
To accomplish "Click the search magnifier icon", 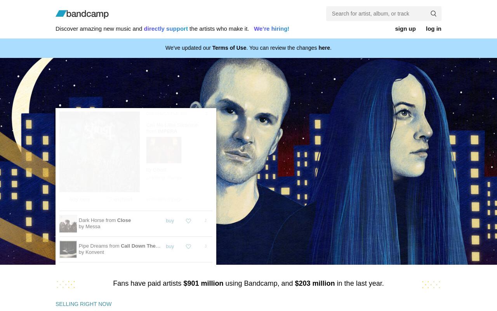I will 433,14.
